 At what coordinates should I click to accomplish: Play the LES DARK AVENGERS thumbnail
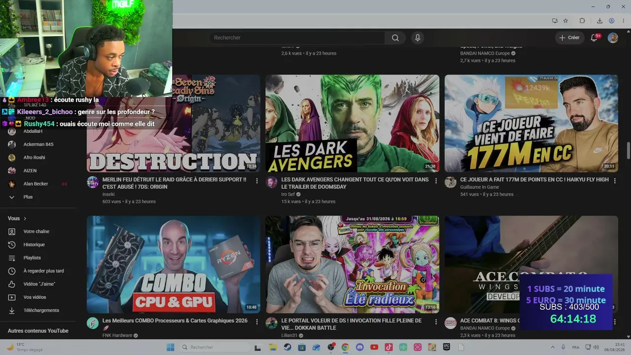[352, 123]
